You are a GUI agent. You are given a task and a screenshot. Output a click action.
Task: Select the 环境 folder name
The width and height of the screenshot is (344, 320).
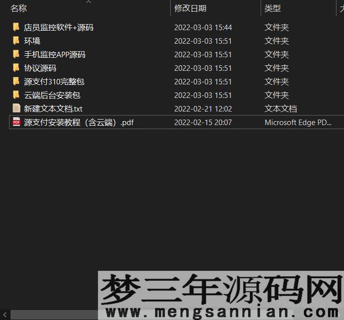coord(32,41)
